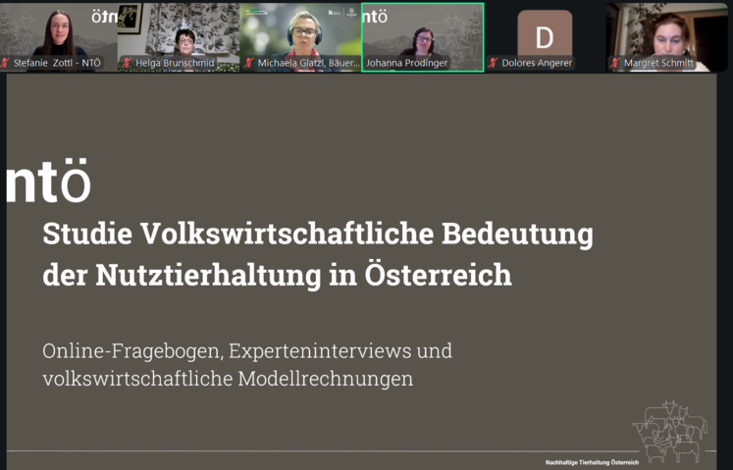Click the 'Johanna Prodinger' name label
The image size is (733, 470).
click(x=406, y=63)
